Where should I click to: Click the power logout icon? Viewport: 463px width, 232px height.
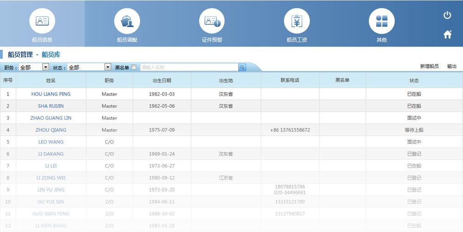click(x=447, y=15)
